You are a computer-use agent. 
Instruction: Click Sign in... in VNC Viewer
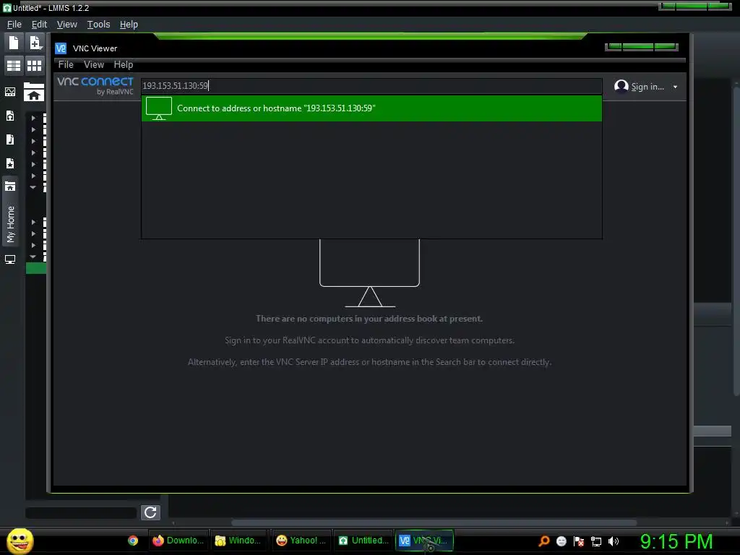click(647, 87)
